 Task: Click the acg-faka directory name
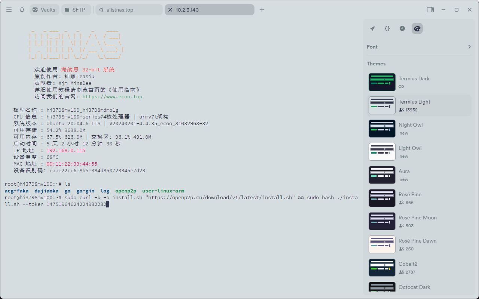pyautogui.click(x=16, y=191)
